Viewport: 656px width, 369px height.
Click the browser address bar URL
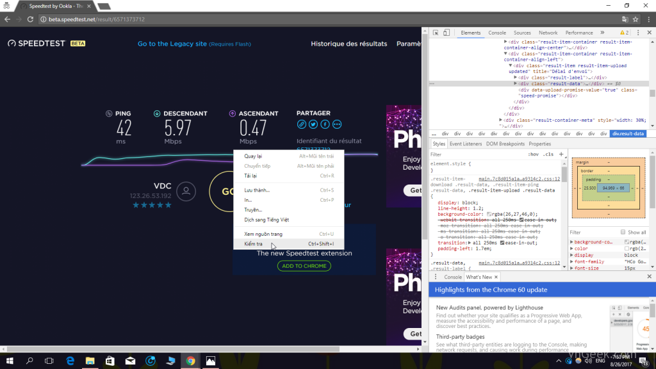97,19
